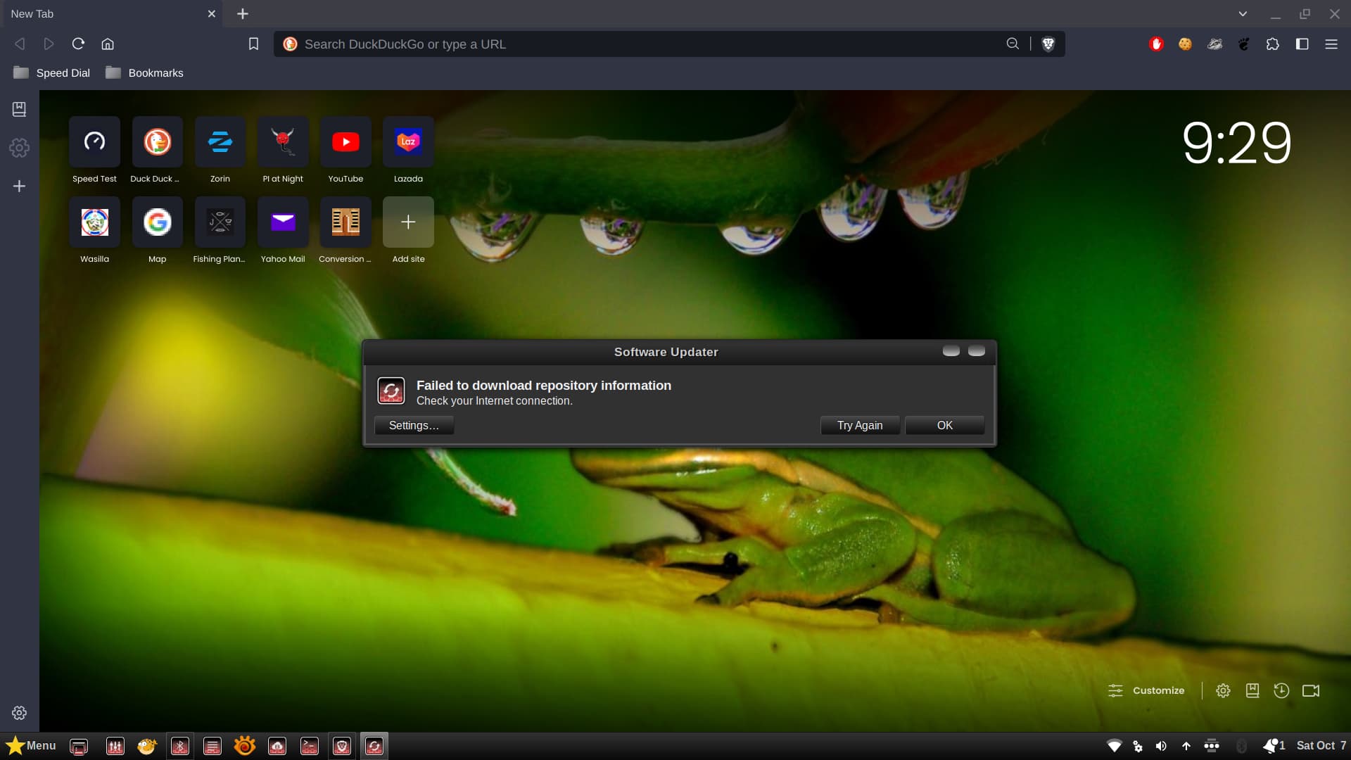Open the sidebar gear item near the top
This screenshot has height=760, width=1351.
click(19, 148)
